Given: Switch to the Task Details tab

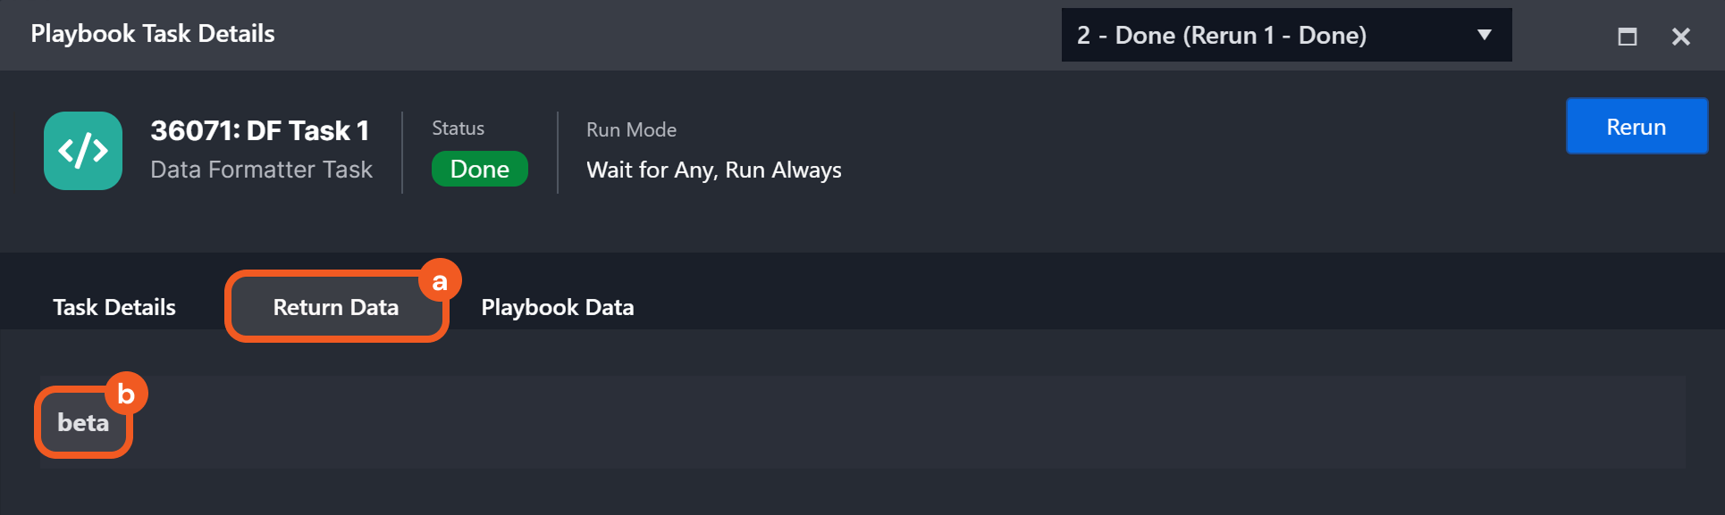Looking at the screenshot, I should click(x=114, y=307).
